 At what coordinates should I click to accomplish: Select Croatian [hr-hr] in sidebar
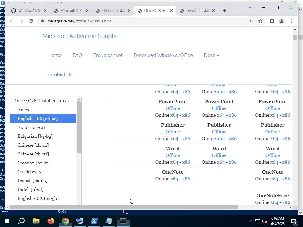pos(34,163)
